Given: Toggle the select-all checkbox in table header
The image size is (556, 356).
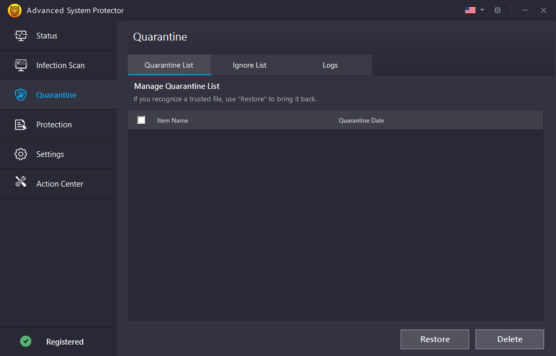Looking at the screenshot, I should [141, 120].
